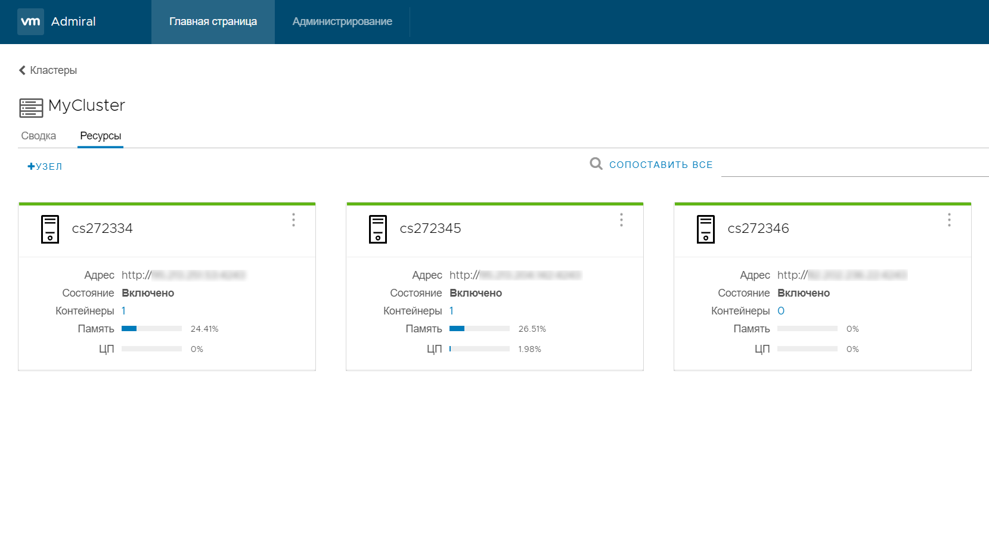Click the 24.41% memory value

point(204,329)
